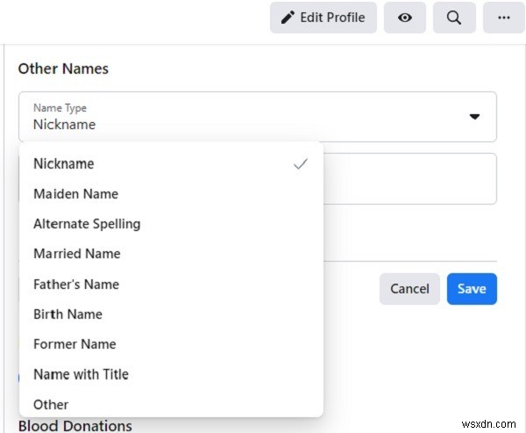The height and width of the screenshot is (433, 526).
Task: Click the checkmark next to Nickname
Action: tap(301, 163)
